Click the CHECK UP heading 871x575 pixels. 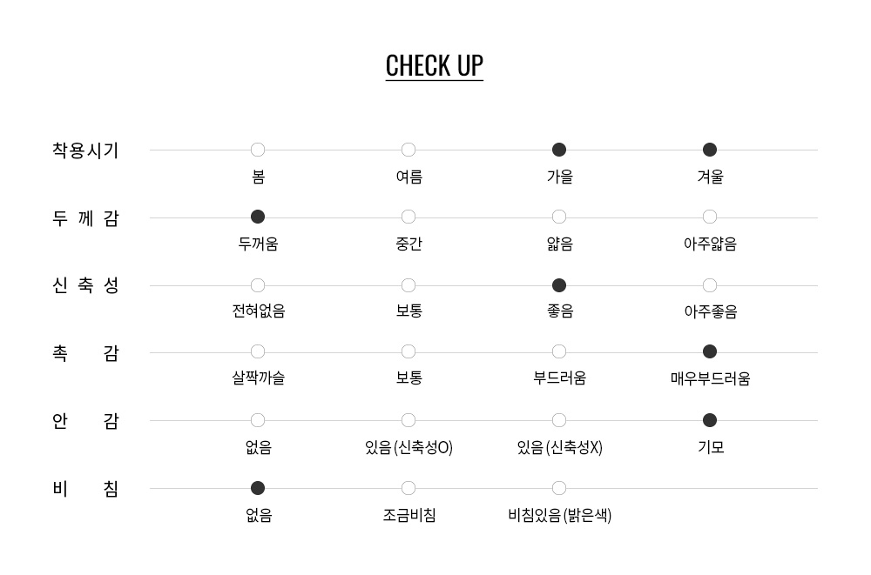click(435, 66)
